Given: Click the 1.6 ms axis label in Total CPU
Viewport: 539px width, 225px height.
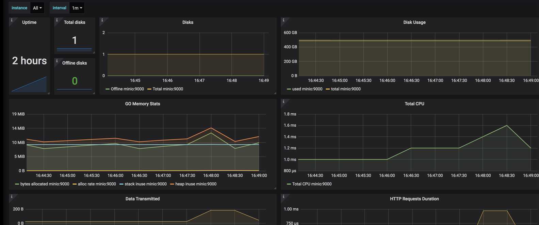Looking at the screenshot, I should 290,125.
